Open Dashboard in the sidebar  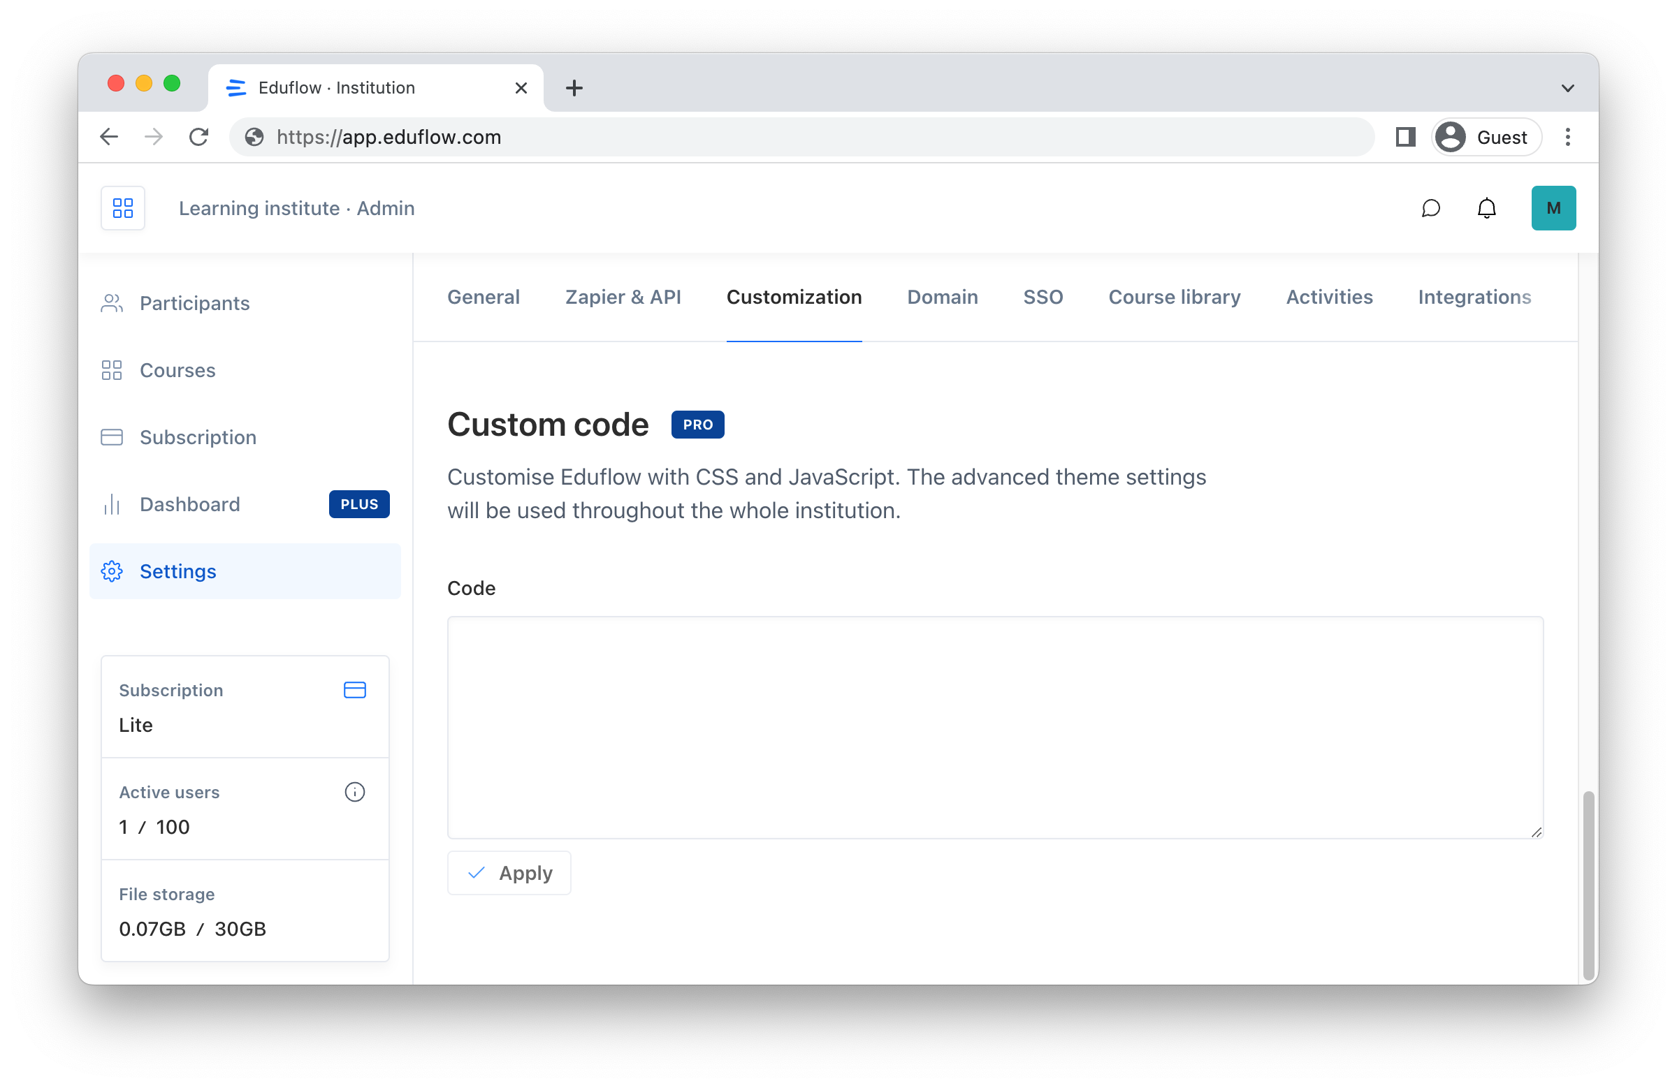(x=245, y=504)
